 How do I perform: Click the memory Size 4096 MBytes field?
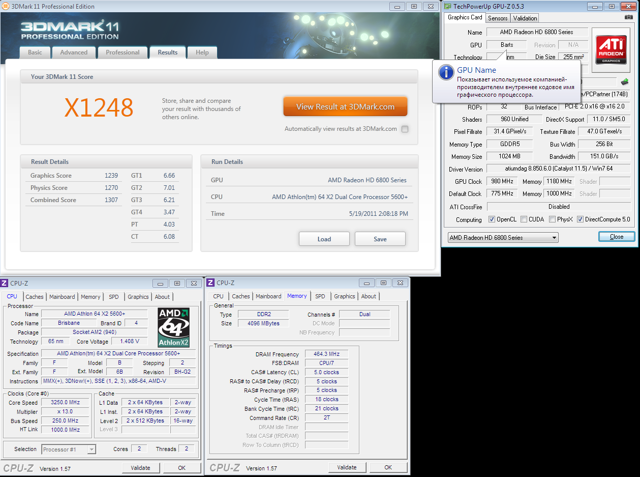pyautogui.click(x=263, y=323)
